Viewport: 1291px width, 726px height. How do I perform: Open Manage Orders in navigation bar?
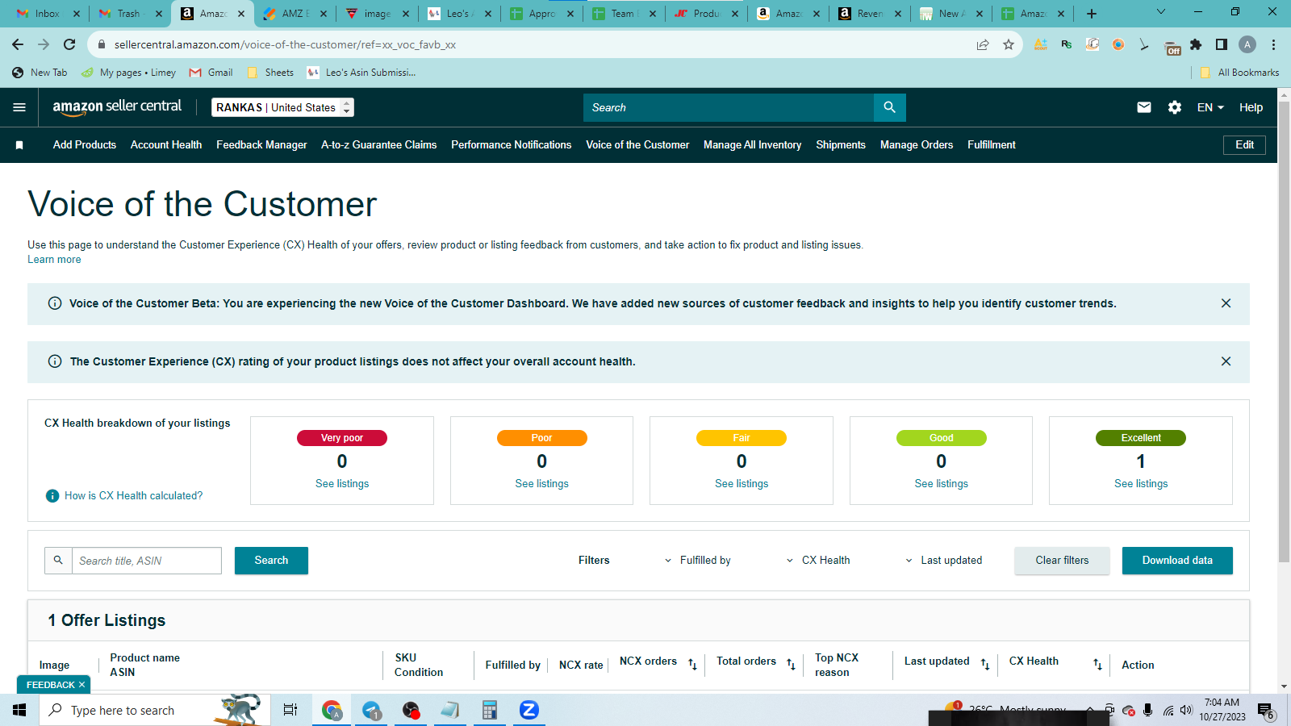(917, 145)
